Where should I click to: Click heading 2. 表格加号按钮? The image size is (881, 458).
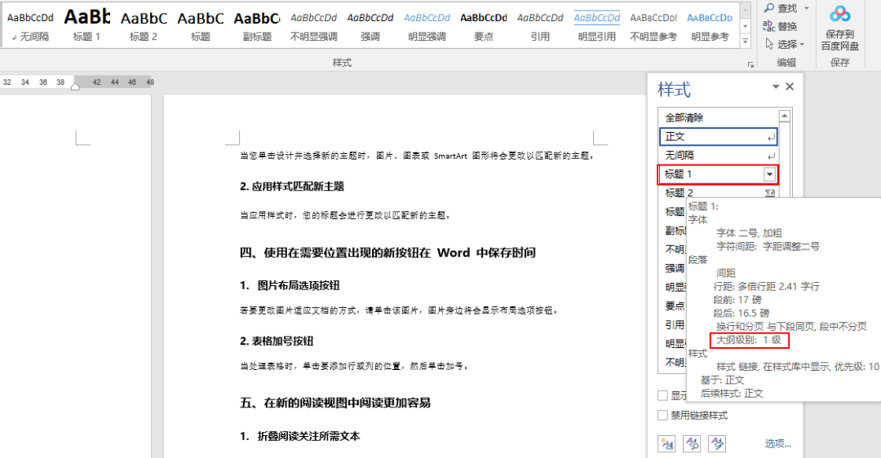click(x=277, y=341)
